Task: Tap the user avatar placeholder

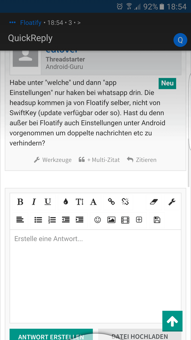Action: pyautogui.click(x=25, y=58)
